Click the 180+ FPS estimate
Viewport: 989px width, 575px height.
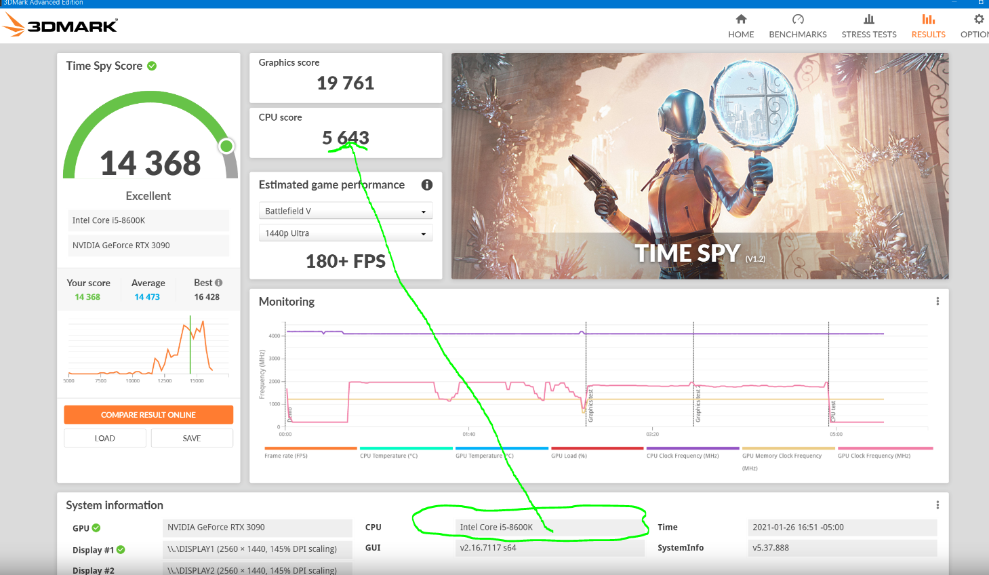(x=346, y=261)
